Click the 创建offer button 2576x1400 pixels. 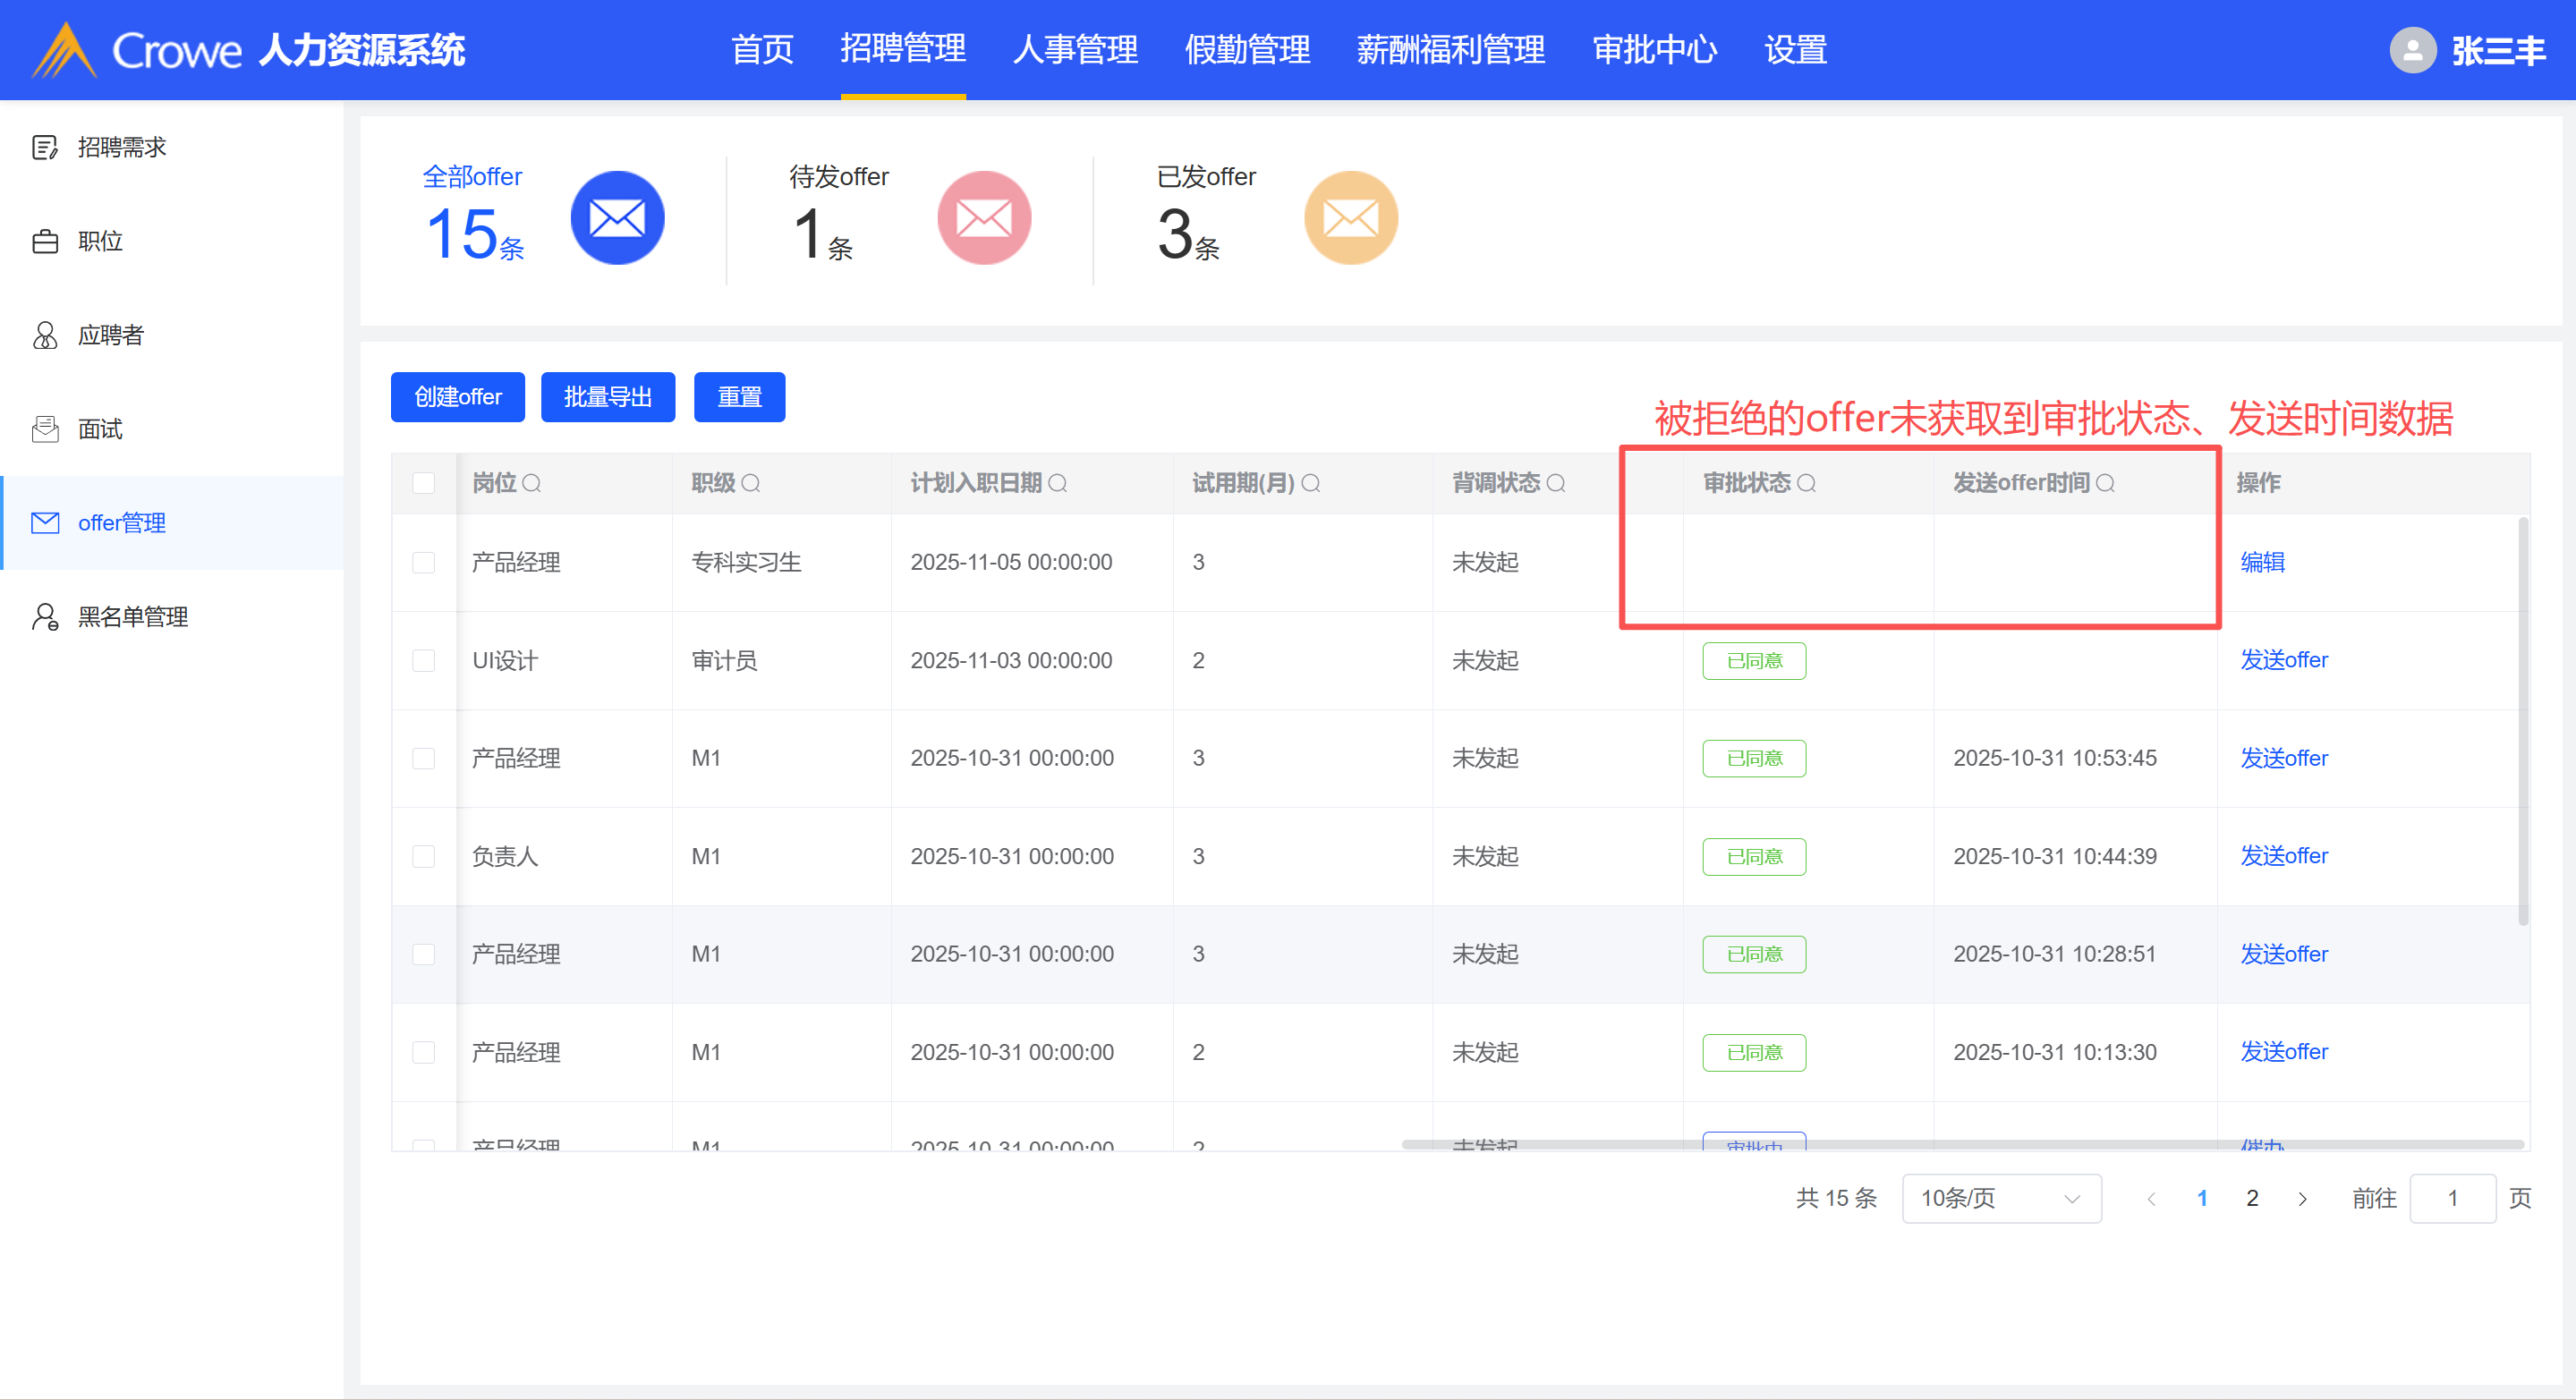[457, 397]
